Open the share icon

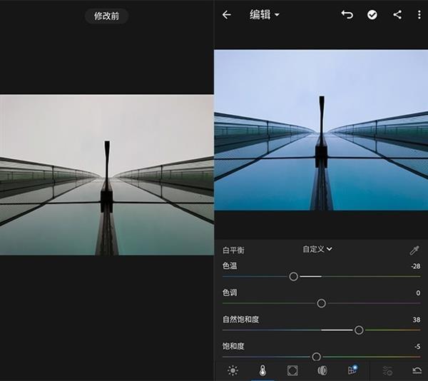click(397, 14)
